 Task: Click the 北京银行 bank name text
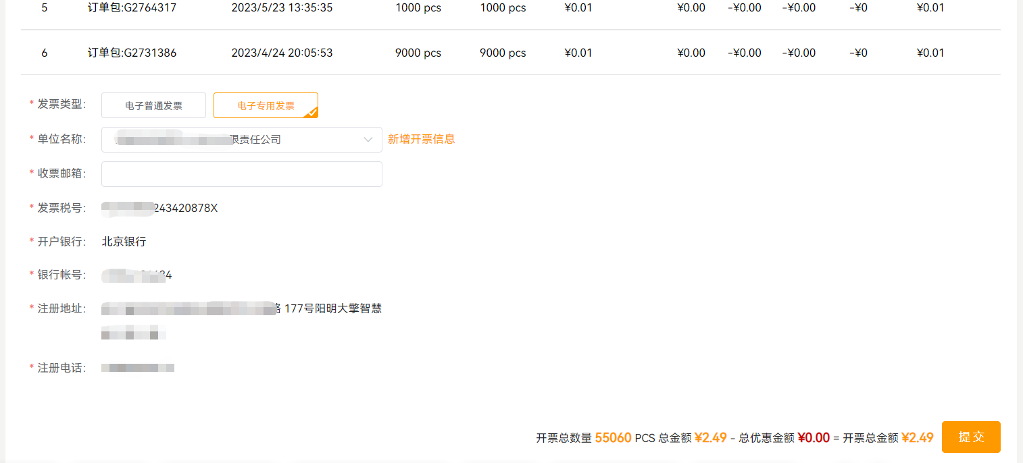(124, 242)
